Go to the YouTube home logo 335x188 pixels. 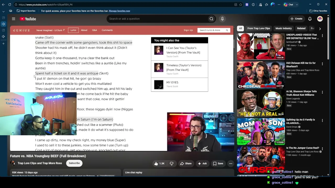point(28,19)
